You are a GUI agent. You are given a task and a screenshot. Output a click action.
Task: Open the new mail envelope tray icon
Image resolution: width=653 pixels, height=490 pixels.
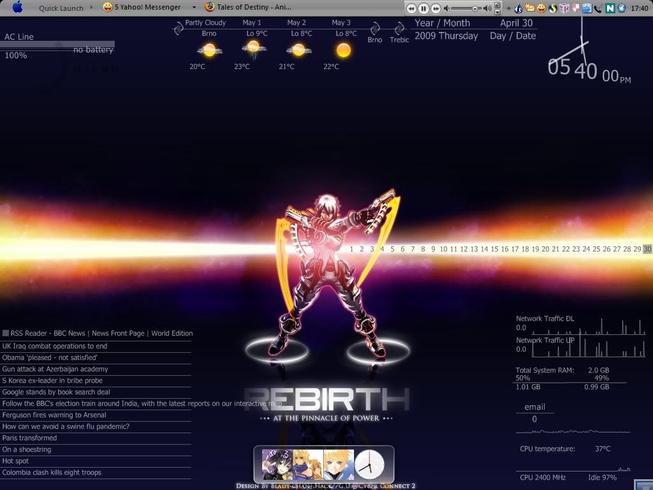pyautogui.click(x=530, y=8)
